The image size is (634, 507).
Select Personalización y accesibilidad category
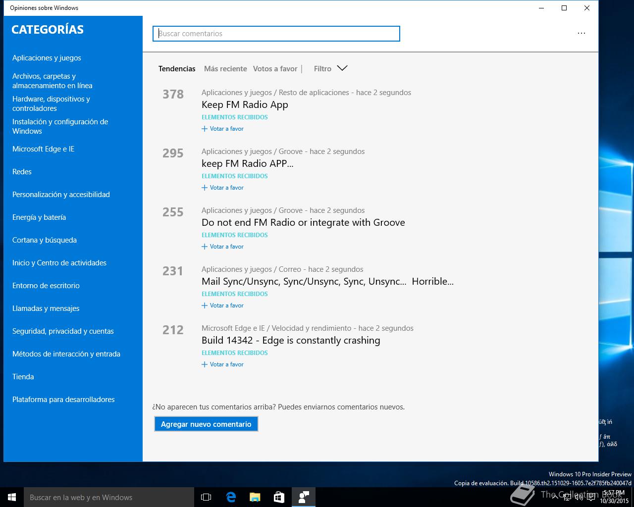click(61, 195)
